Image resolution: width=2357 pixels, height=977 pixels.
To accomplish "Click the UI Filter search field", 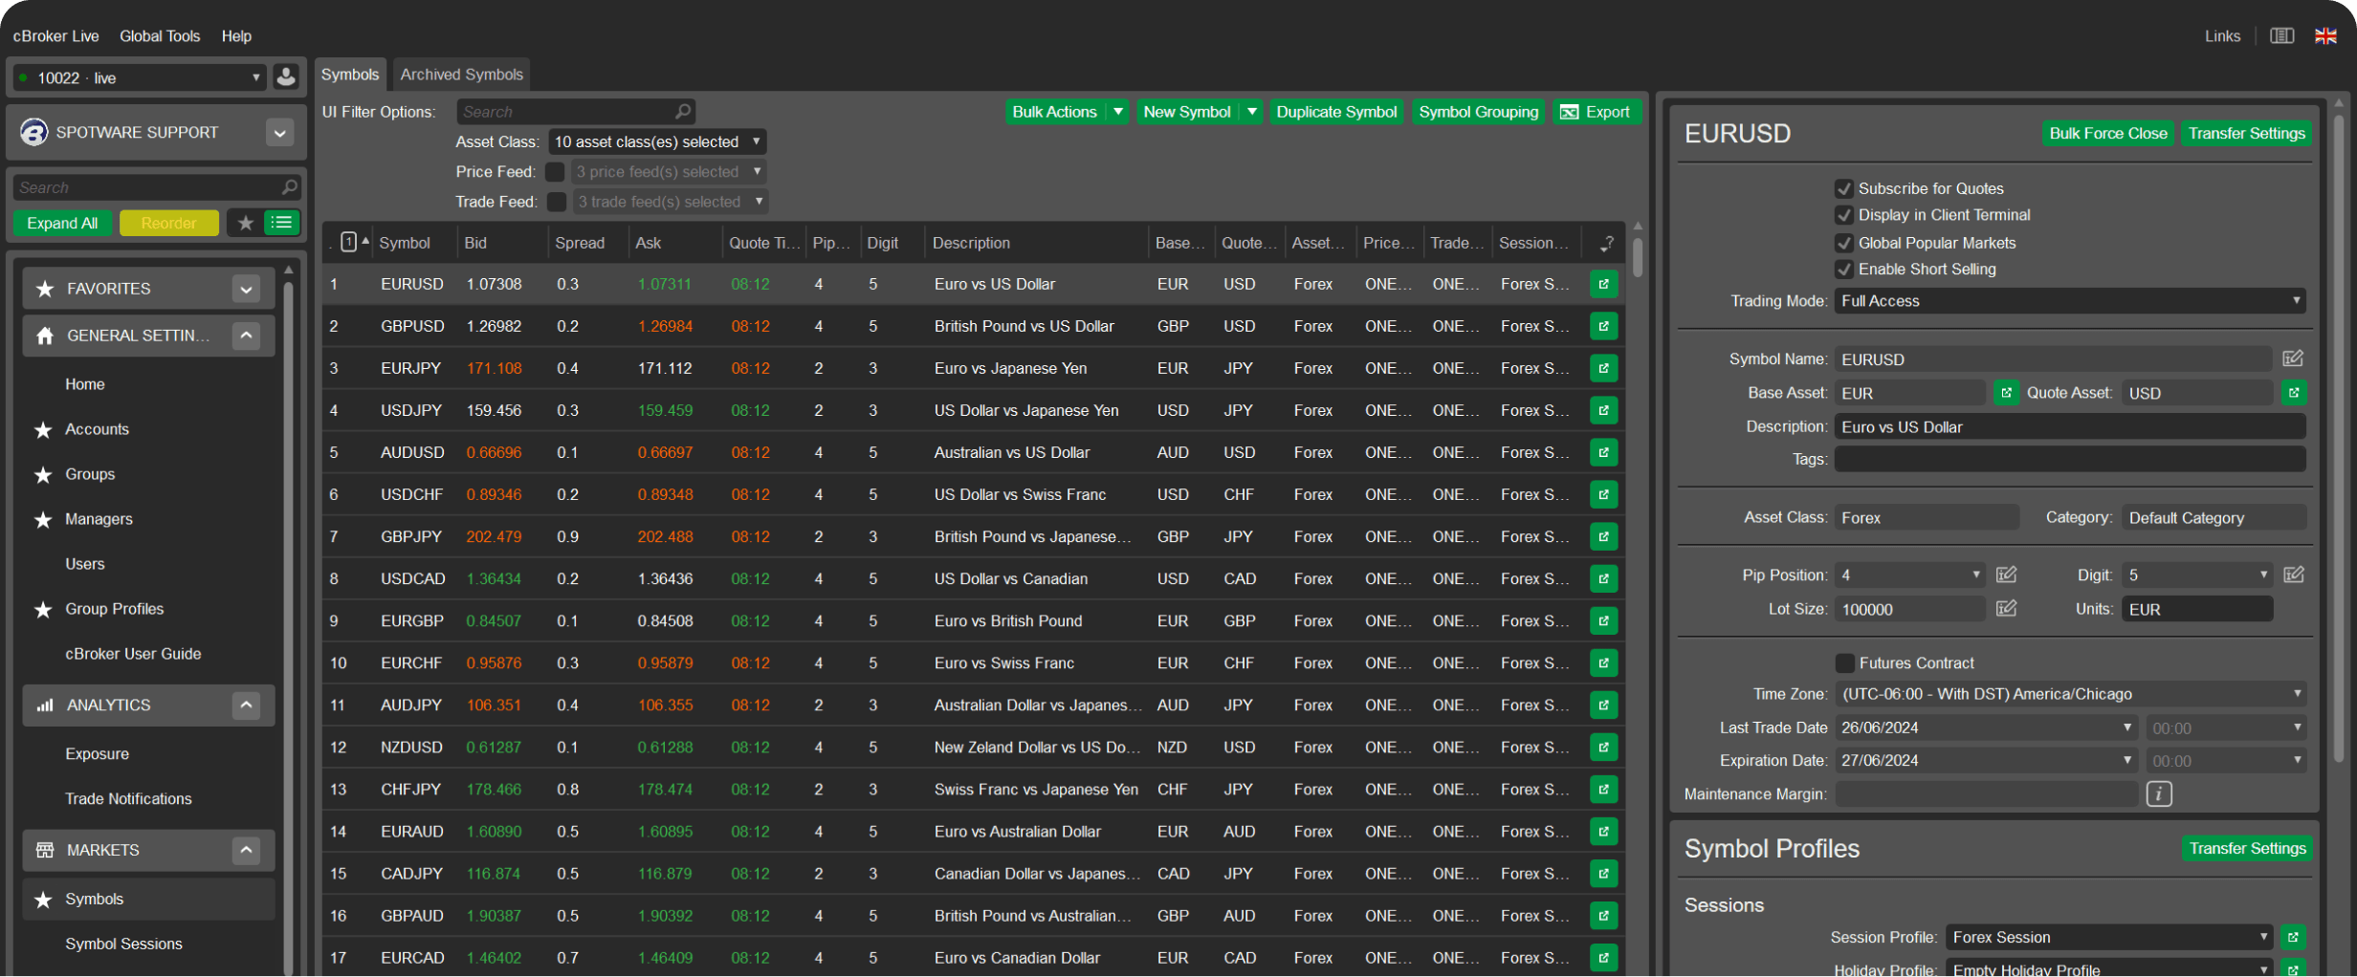I will pyautogui.click(x=576, y=112).
